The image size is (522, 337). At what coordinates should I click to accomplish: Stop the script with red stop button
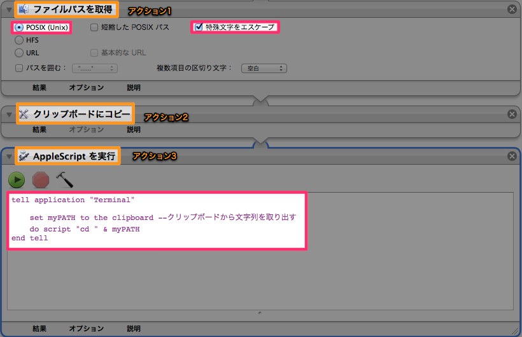coord(41,180)
